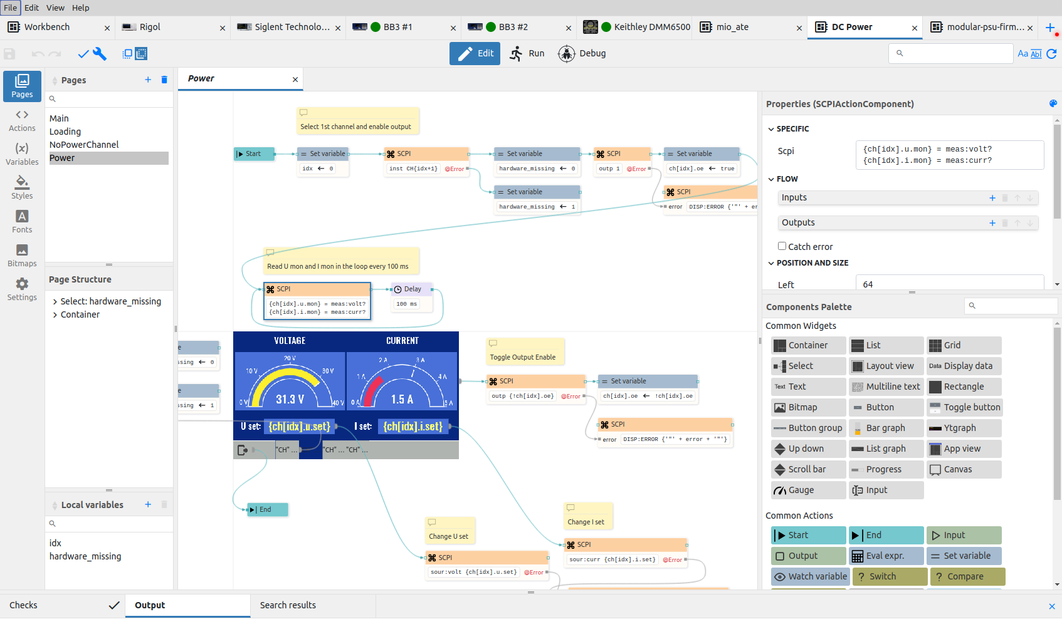Viewport: 1062px width, 639px height.
Task: Open the View menu
Action: (x=55, y=8)
